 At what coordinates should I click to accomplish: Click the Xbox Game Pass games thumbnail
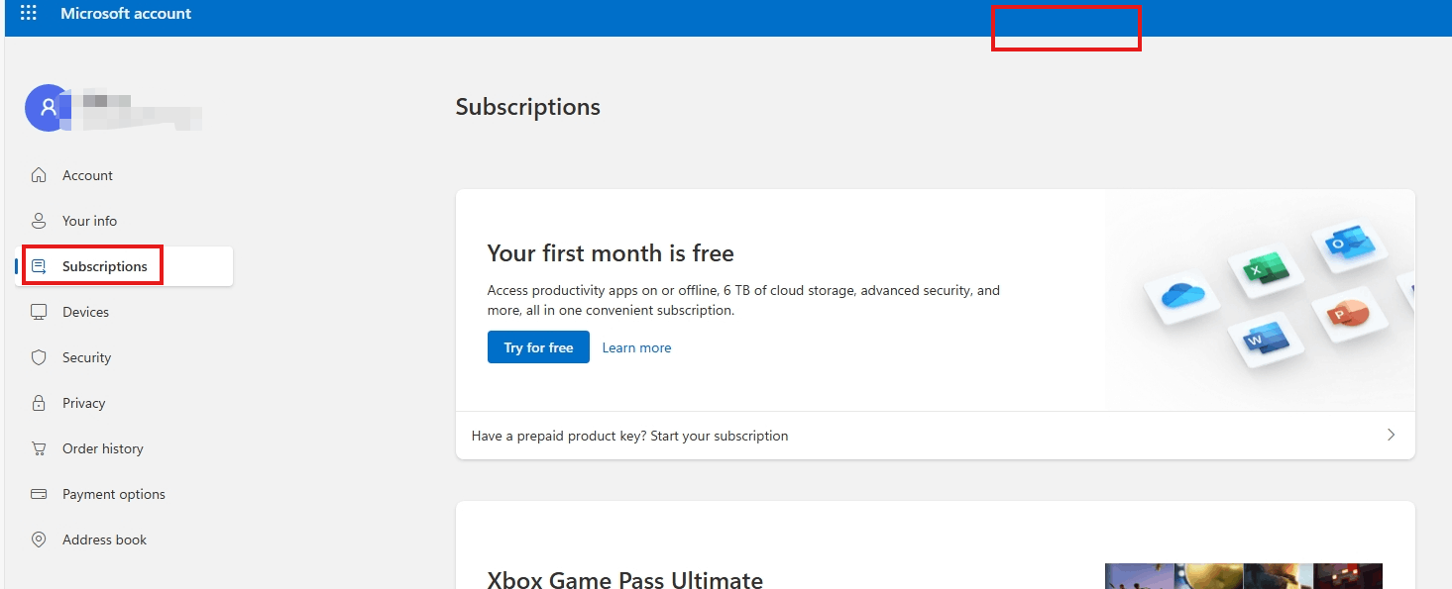click(x=1244, y=576)
